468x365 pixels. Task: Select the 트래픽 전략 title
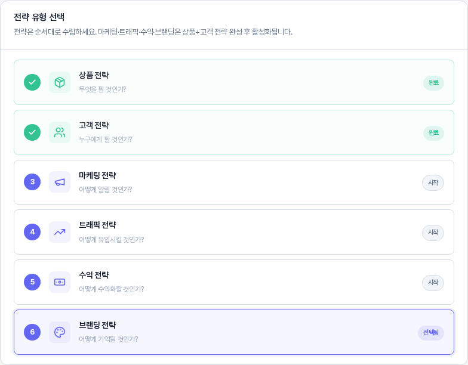97,225
